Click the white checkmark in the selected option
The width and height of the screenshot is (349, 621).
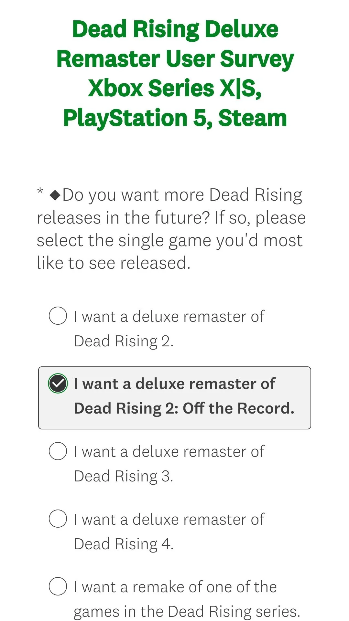click(x=58, y=384)
